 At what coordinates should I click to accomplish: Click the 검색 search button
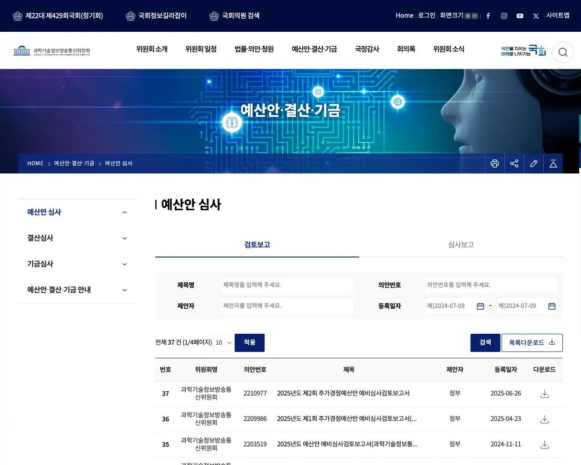click(485, 342)
